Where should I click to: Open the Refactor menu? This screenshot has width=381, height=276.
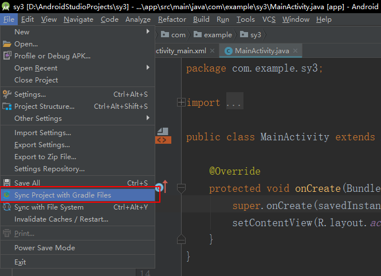point(172,19)
